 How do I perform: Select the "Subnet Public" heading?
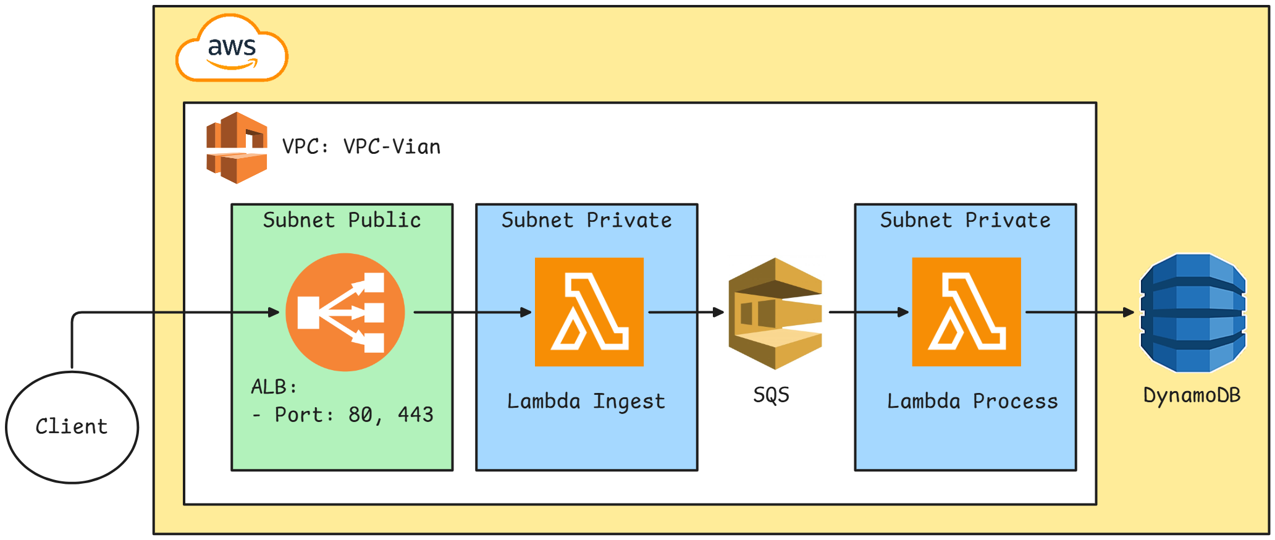click(342, 220)
